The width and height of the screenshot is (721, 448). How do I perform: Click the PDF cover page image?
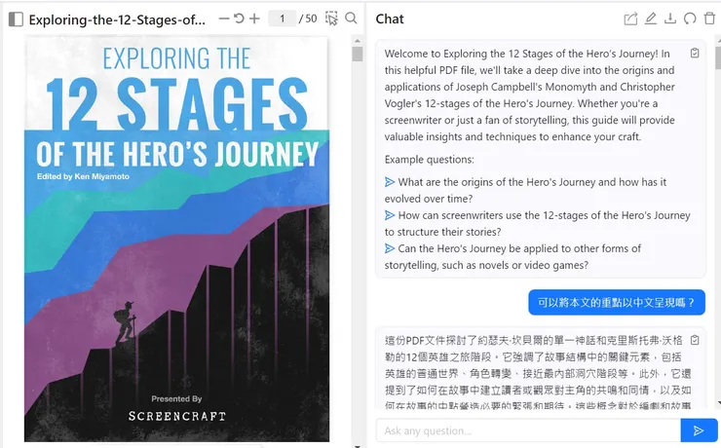176,239
